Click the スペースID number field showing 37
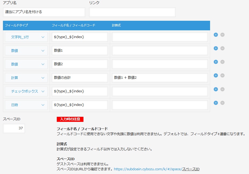249x174 pixels. click(x=14, y=128)
